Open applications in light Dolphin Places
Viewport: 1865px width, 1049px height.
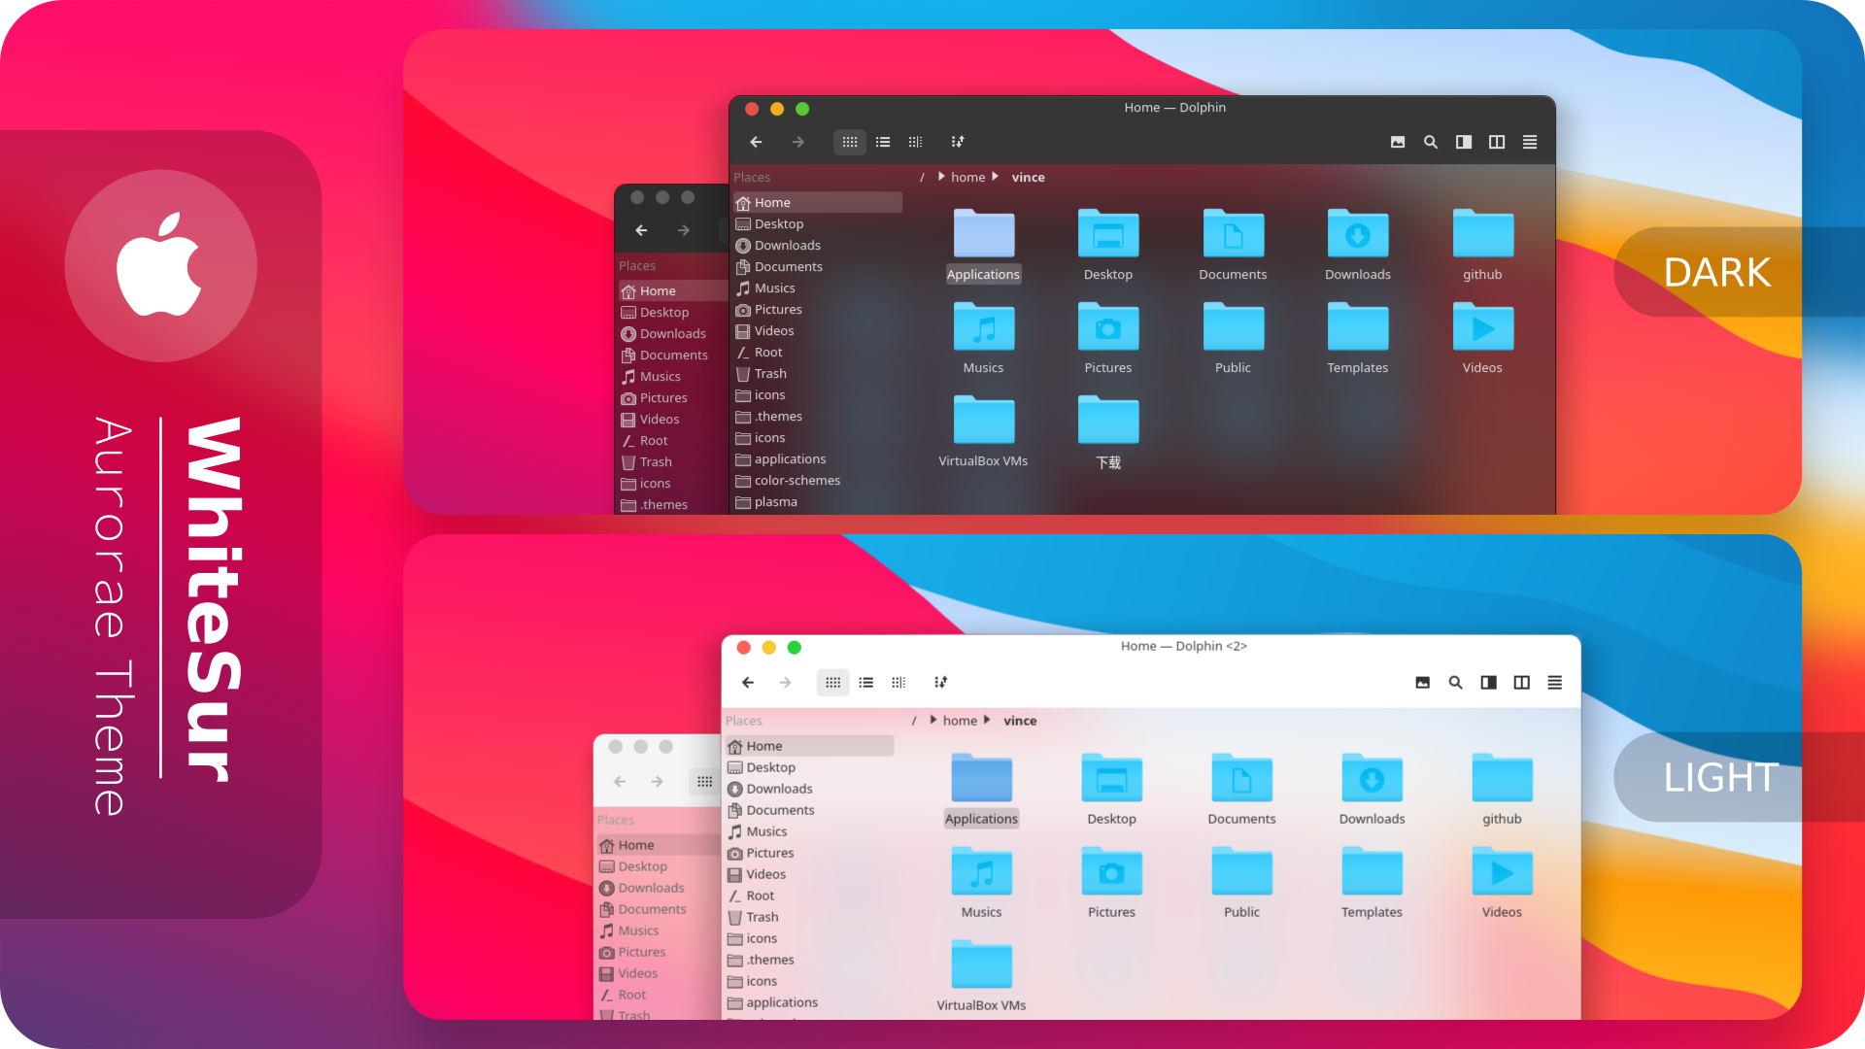(810, 1002)
